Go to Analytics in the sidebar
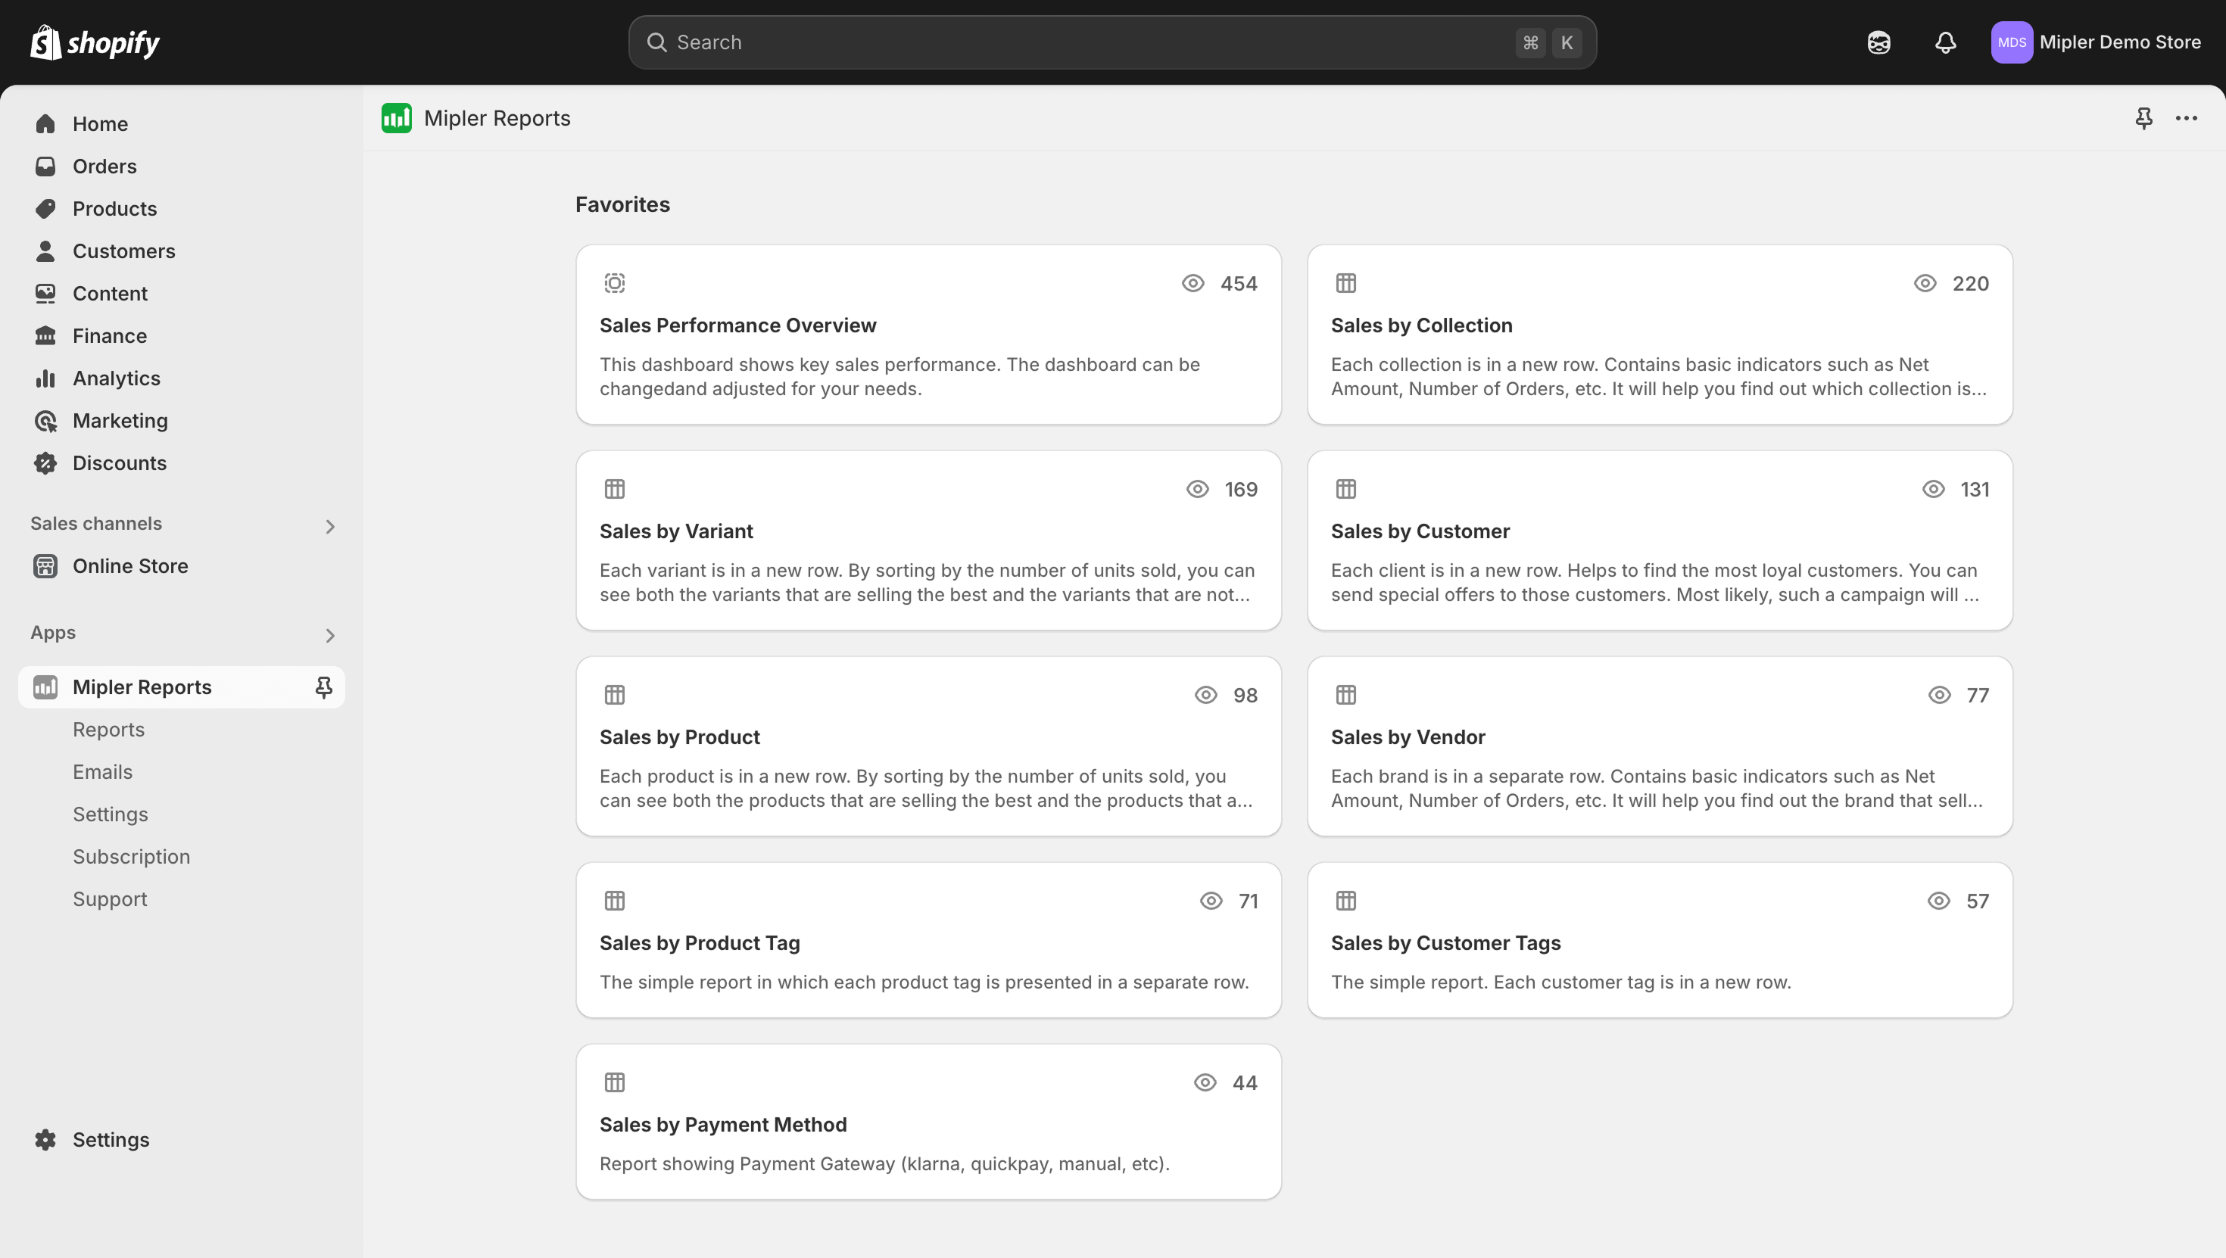Viewport: 2226px width, 1258px height. (x=116, y=378)
